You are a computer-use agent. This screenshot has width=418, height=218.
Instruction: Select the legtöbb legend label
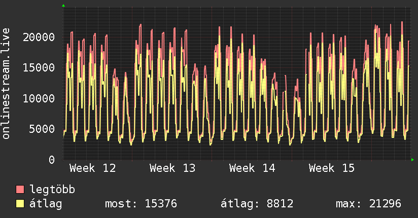pyautogui.click(x=52, y=190)
